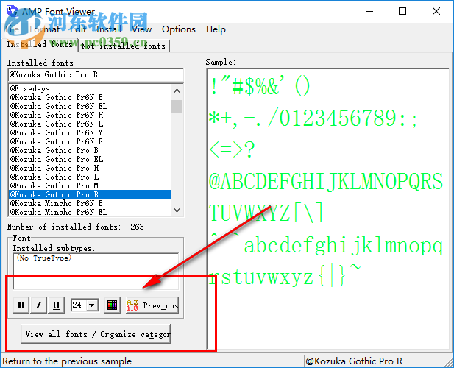The width and height of the screenshot is (454, 368).
Task: Select @Kozuka Mincho Pr6N EL
Action: [90, 212]
